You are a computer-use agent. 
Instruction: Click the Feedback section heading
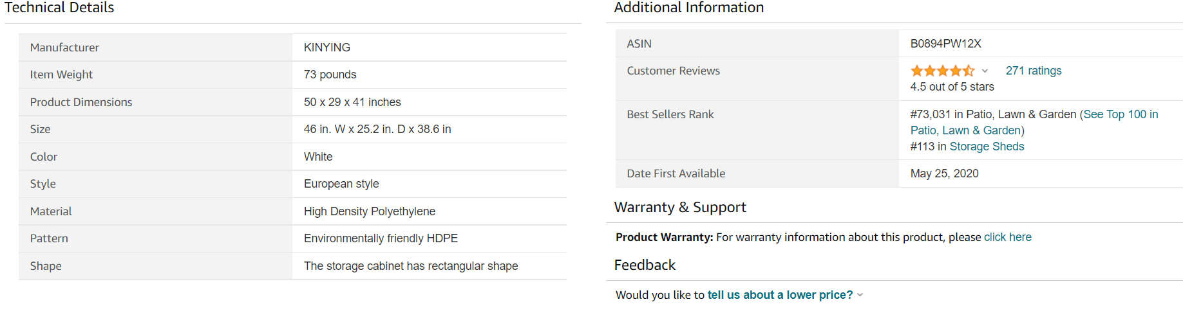645,265
